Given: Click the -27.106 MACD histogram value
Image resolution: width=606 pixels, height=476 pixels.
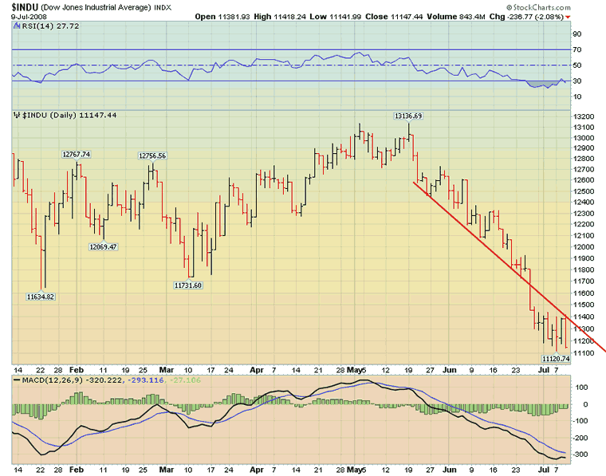Looking at the screenshot, I should click(x=185, y=380).
